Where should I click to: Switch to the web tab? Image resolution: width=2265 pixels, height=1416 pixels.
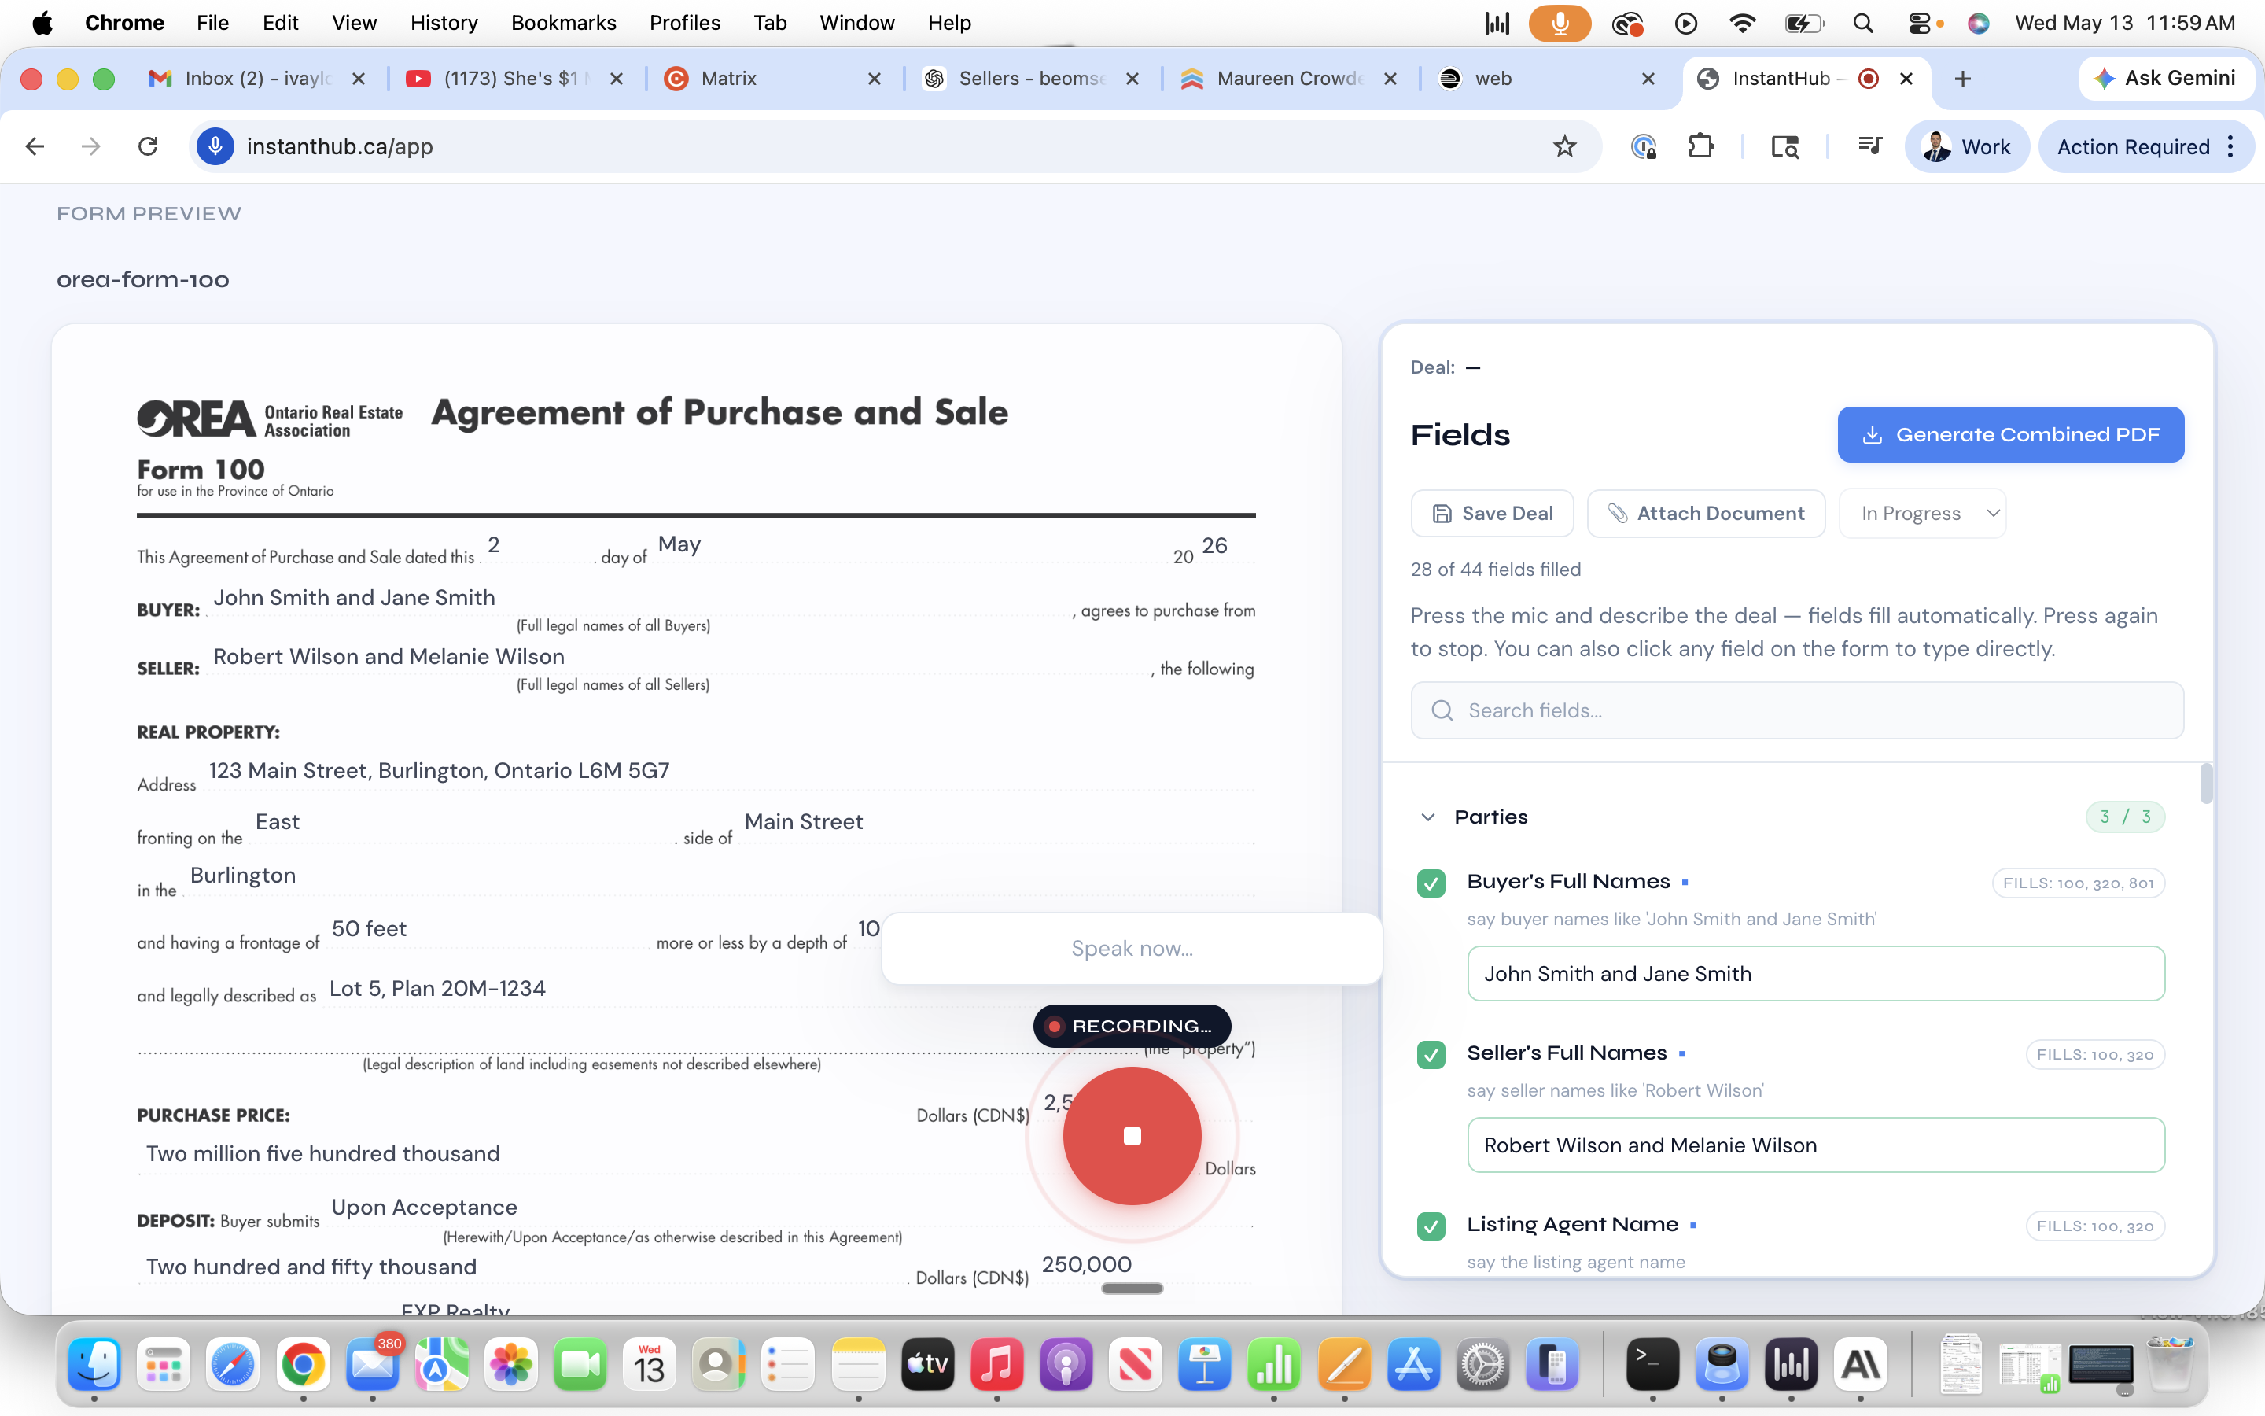(x=1545, y=79)
